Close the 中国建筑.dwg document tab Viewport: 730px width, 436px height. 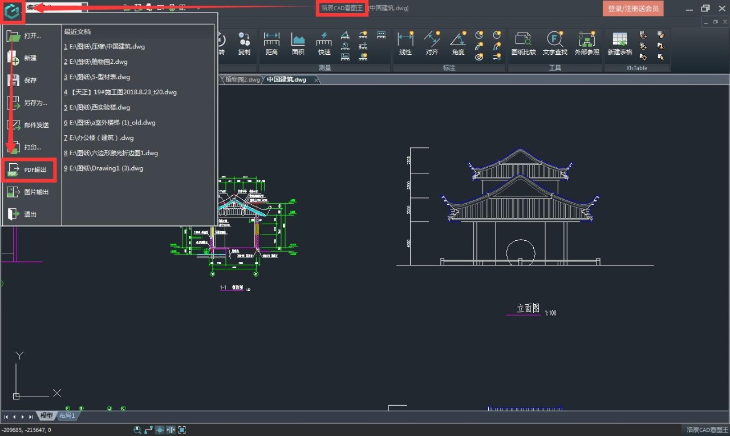coord(317,80)
